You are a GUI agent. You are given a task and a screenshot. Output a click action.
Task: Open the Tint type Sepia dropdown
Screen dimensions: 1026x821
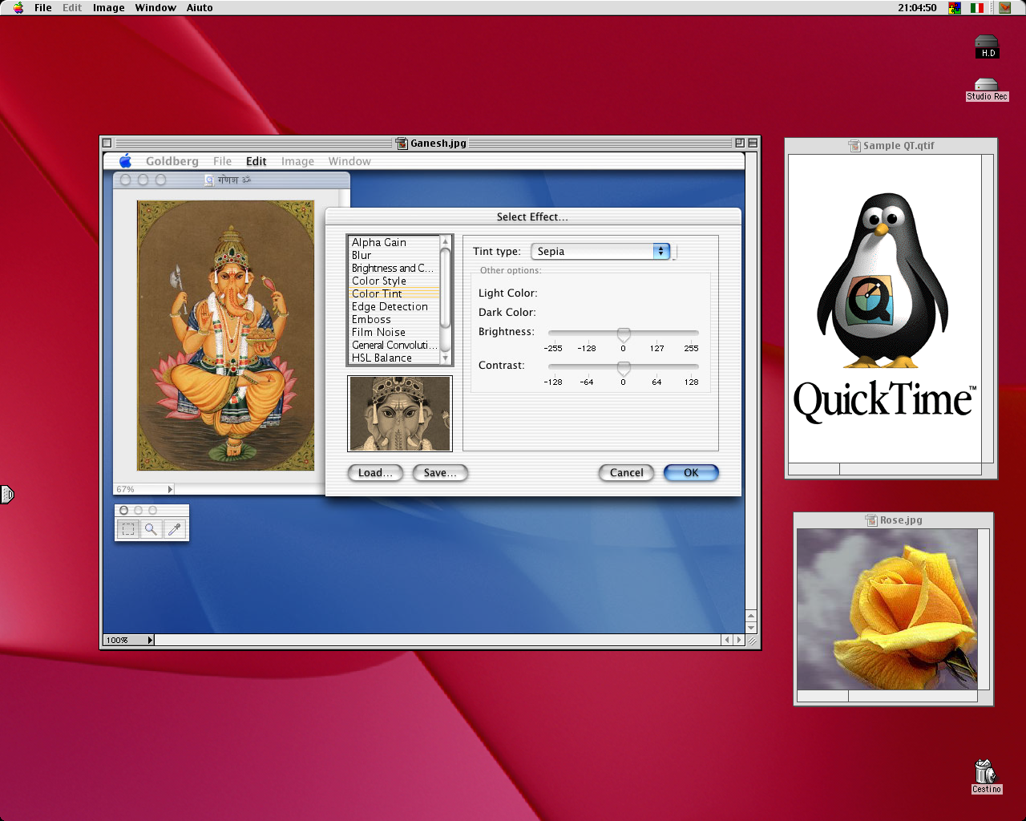[600, 252]
